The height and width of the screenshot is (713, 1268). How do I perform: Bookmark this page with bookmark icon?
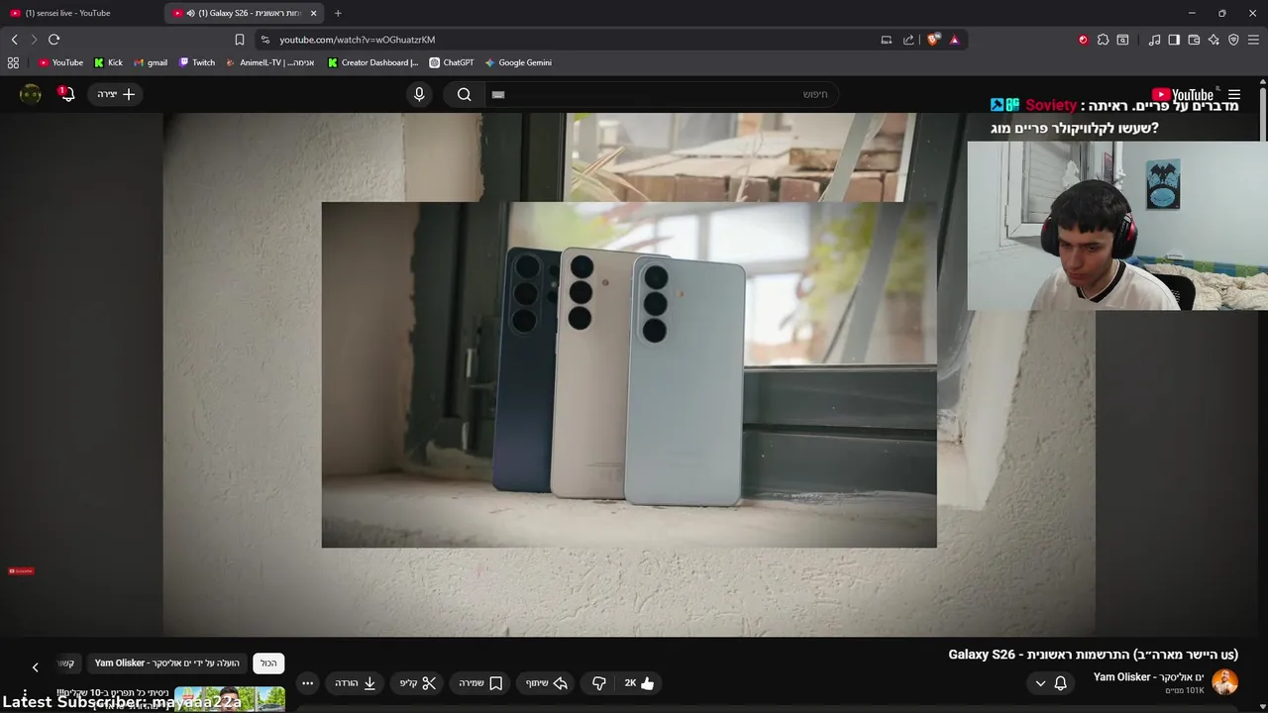click(240, 40)
